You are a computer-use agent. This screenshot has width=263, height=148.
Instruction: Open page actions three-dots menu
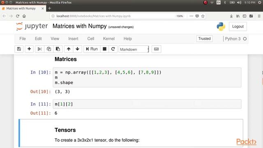(x=191, y=16)
